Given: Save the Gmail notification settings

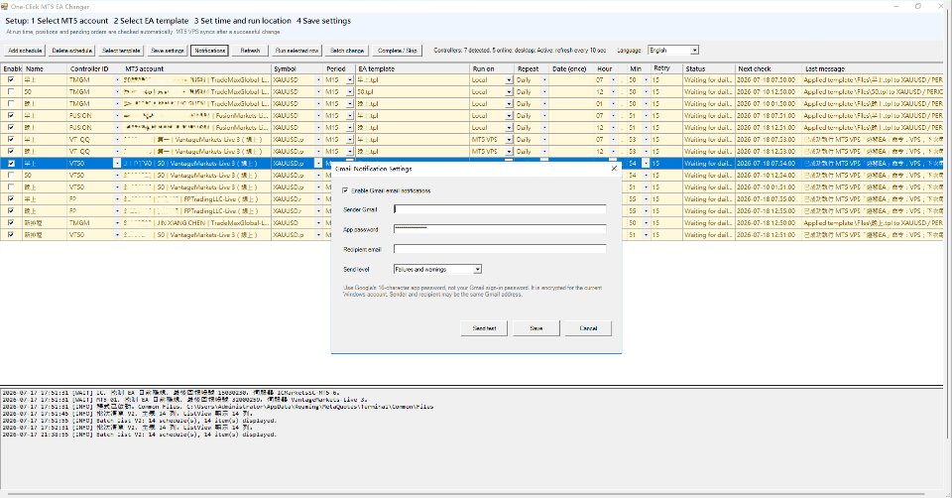Looking at the screenshot, I should (x=536, y=328).
